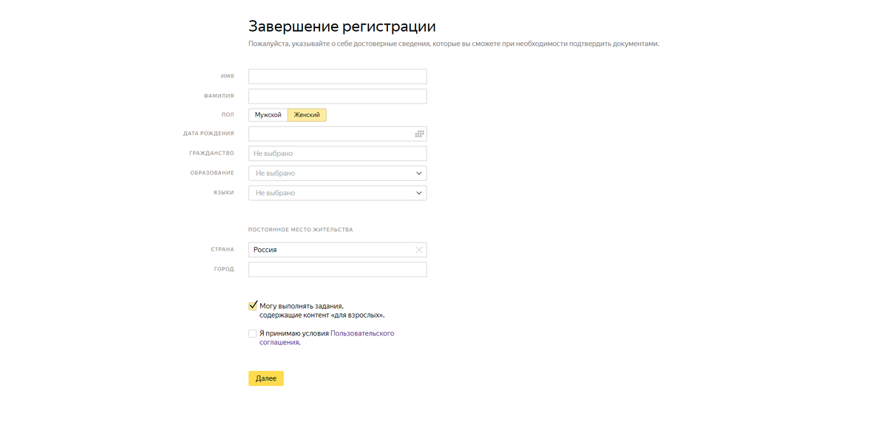Select the Женский gender option
This screenshot has height=439, width=887.
click(x=308, y=115)
